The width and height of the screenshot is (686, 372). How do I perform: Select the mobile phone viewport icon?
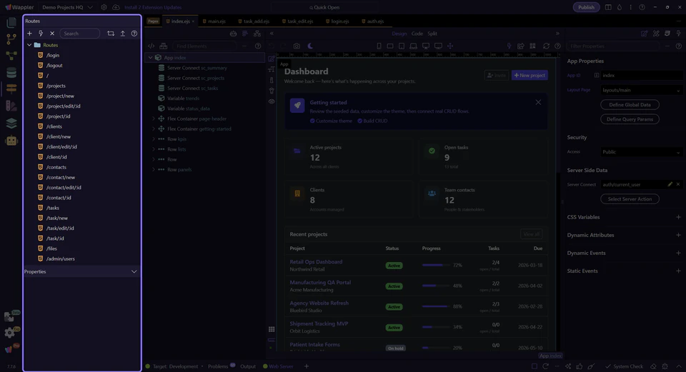click(x=379, y=46)
